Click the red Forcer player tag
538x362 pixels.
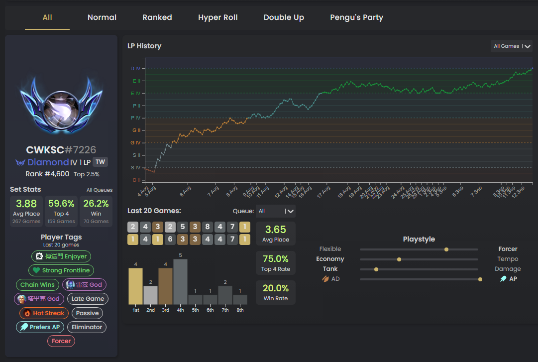61,342
